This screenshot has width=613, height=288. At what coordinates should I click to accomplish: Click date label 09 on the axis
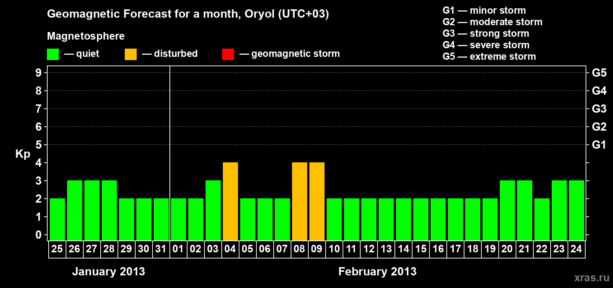click(x=317, y=249)
